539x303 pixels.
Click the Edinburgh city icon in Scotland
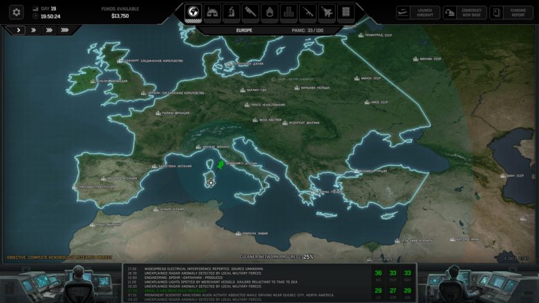tap(120, 61)
